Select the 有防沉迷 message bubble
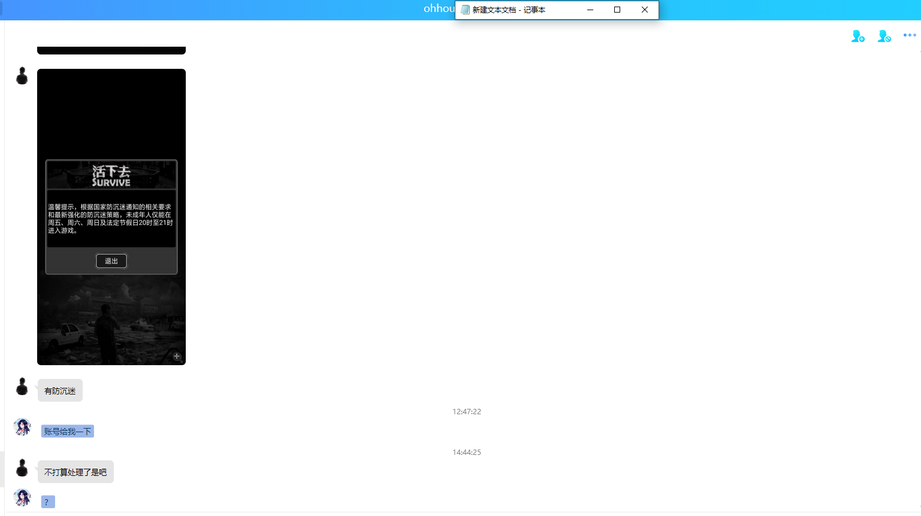 (x=60, y=390)
